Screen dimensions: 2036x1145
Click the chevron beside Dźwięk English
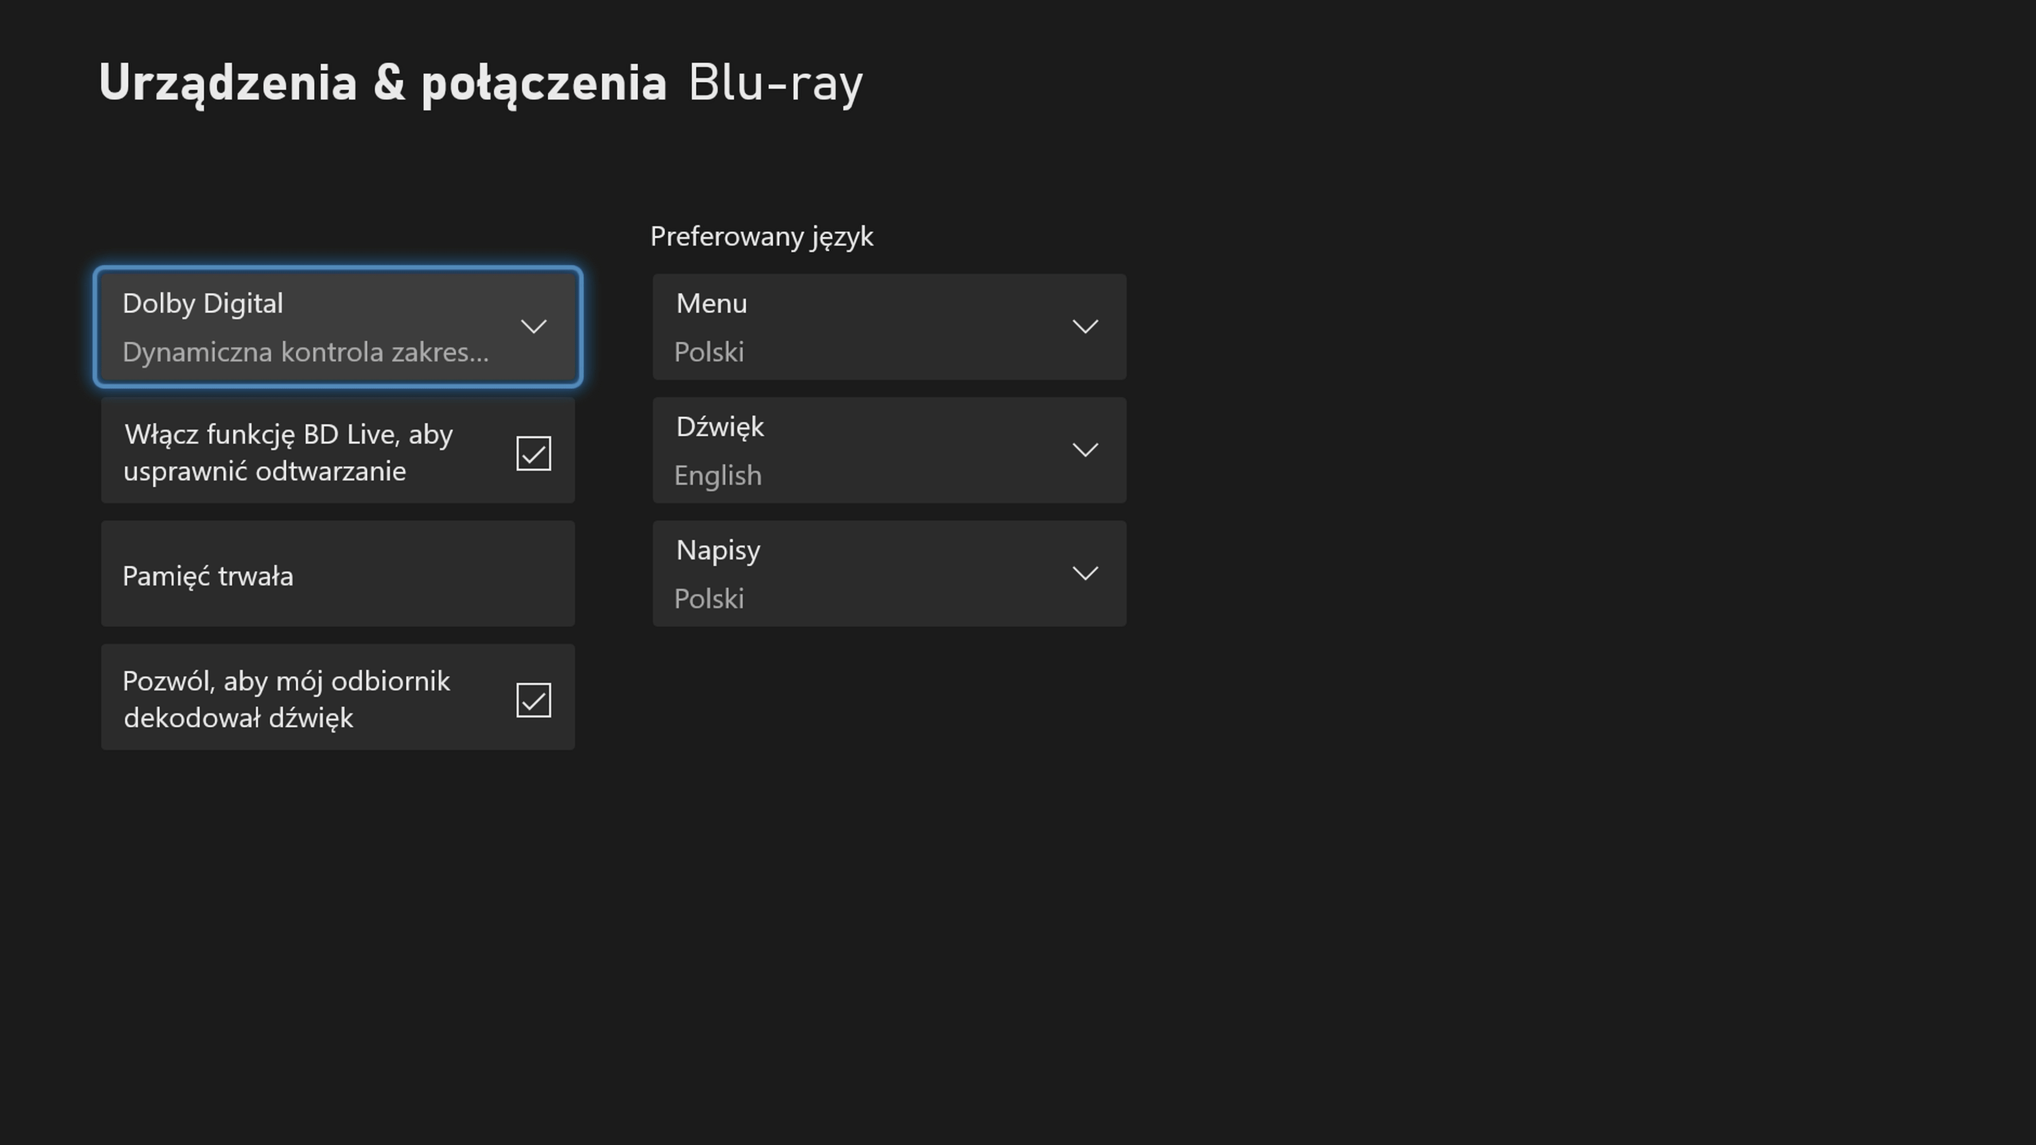coord(1086,450)
